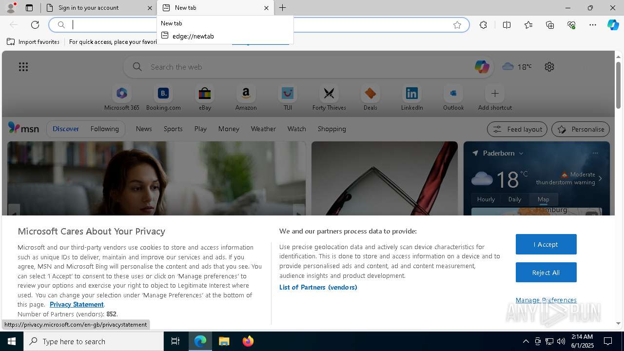The image size is (624, 351).
Task: Open the Watch menu item
Action: tap(297, 129)
